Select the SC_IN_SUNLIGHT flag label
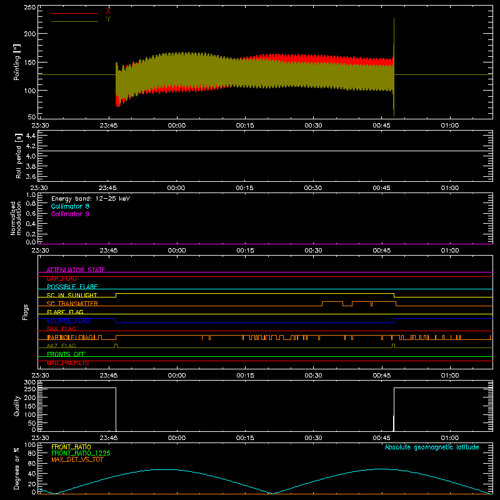500x500 pixels. (x=72, y=295)
